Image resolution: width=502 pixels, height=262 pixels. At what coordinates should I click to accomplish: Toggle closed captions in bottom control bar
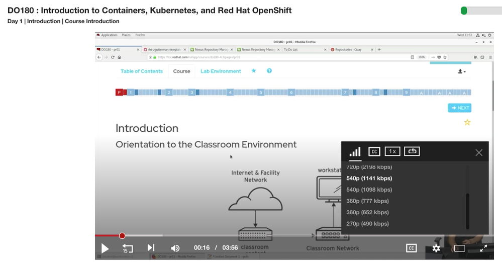[x=411, y=248]
